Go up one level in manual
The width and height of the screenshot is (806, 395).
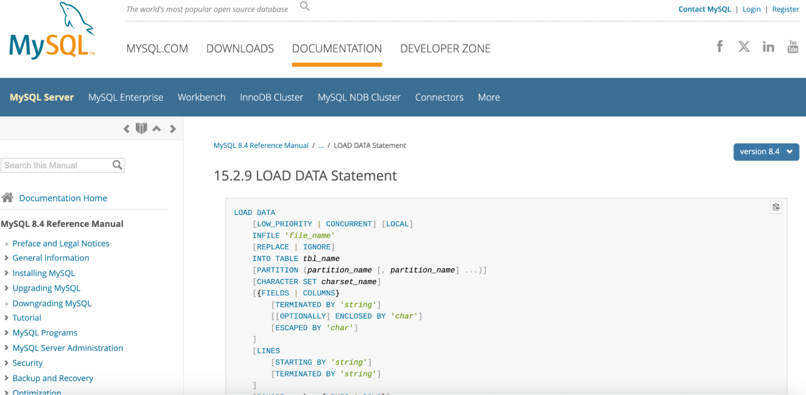click(157, 129)
